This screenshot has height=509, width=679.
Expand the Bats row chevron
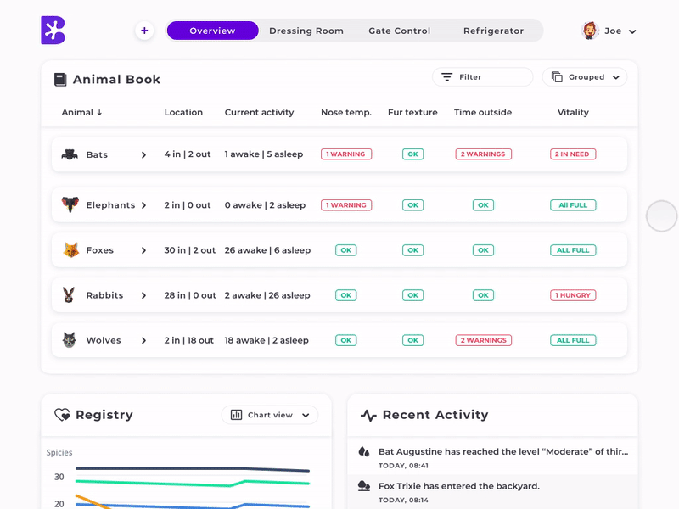point(143,154)
